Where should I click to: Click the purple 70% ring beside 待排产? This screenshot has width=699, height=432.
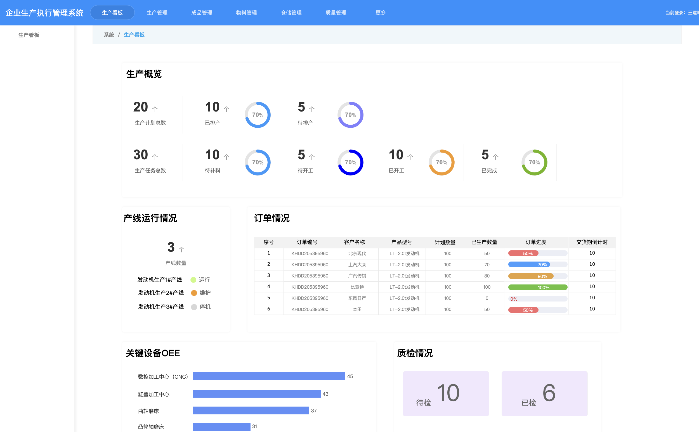350,115
